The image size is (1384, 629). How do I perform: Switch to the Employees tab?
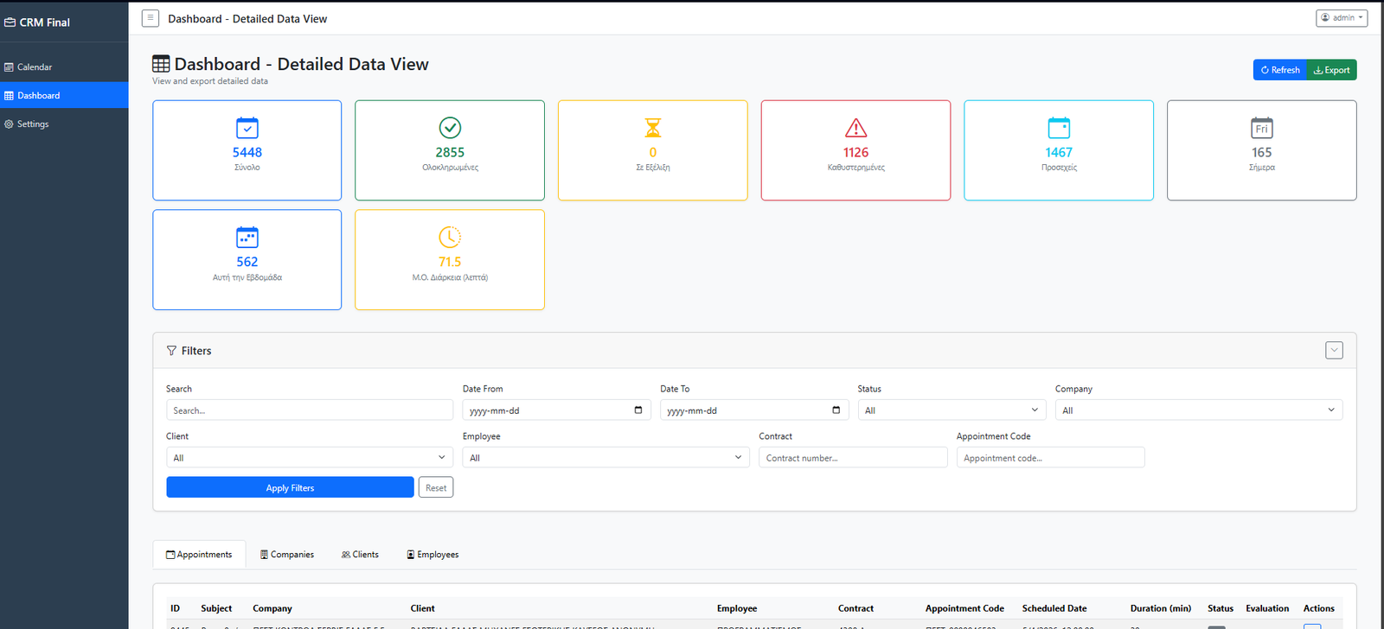click(x=432, y=555)
